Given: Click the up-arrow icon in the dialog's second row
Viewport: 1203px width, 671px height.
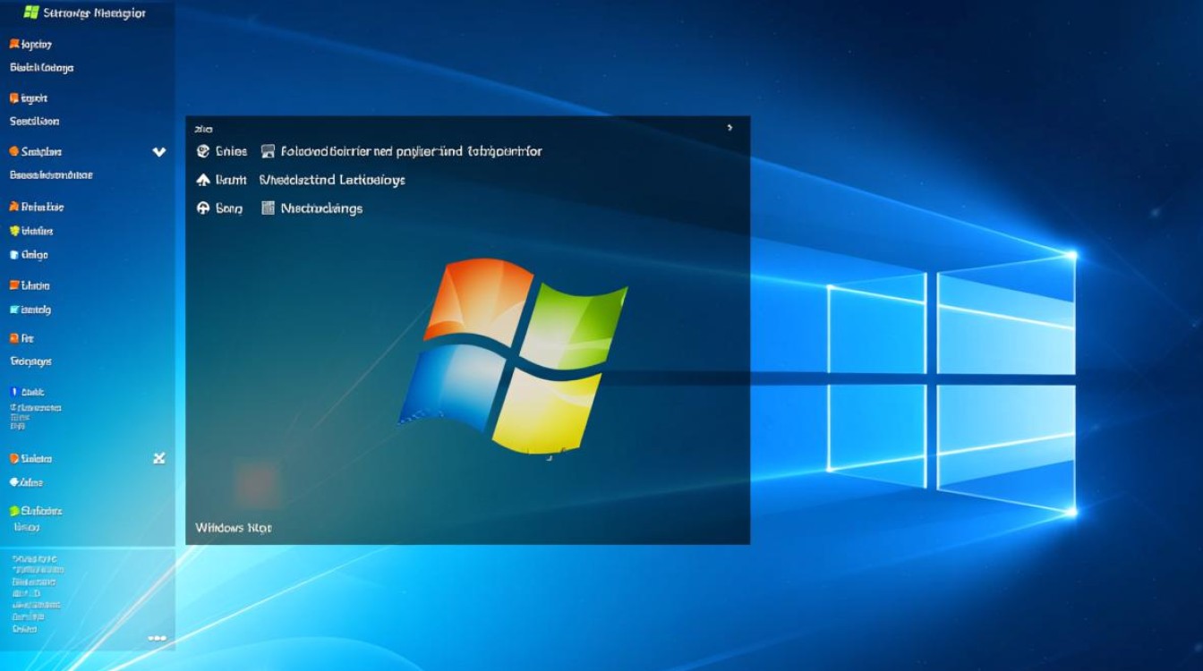Looking at the screenshot, I should point(203,180).
